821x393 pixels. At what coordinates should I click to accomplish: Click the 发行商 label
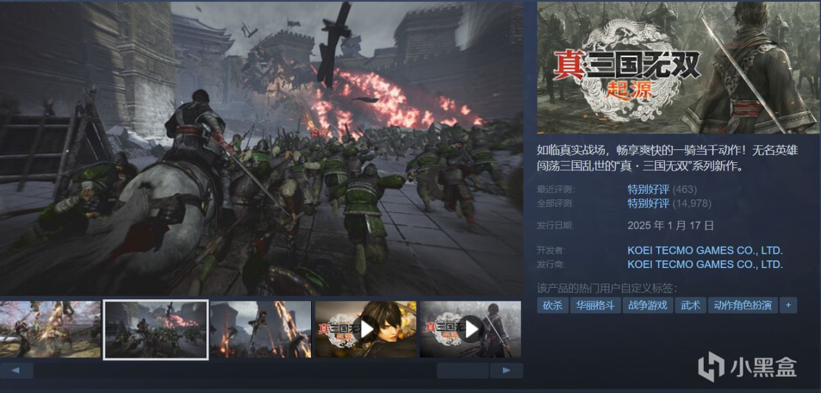tap(552, 264)
